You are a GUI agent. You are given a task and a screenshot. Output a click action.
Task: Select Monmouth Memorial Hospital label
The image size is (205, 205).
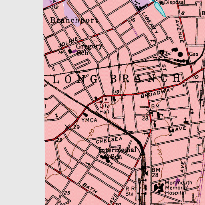point(179,187)
